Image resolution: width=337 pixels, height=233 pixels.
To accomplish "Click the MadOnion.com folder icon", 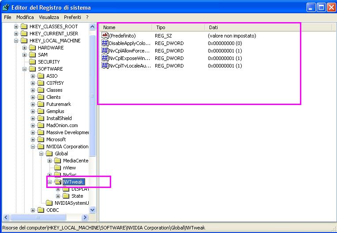I will 41,125.
